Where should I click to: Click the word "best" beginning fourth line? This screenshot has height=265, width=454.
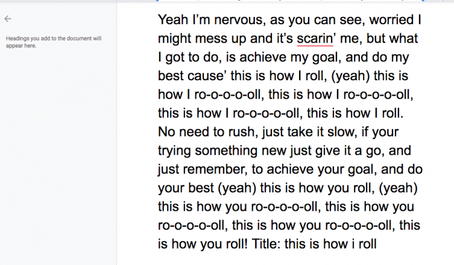coord(171,76)
